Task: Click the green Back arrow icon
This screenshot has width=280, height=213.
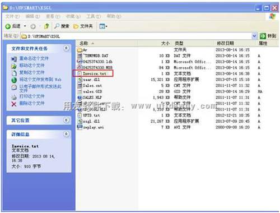Action: 8,26
